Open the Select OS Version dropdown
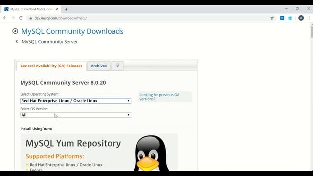Screen dimensions: 313x176 tap(75, 115)
